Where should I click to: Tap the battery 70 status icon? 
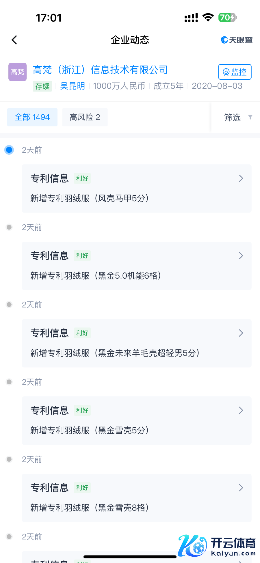228,18
